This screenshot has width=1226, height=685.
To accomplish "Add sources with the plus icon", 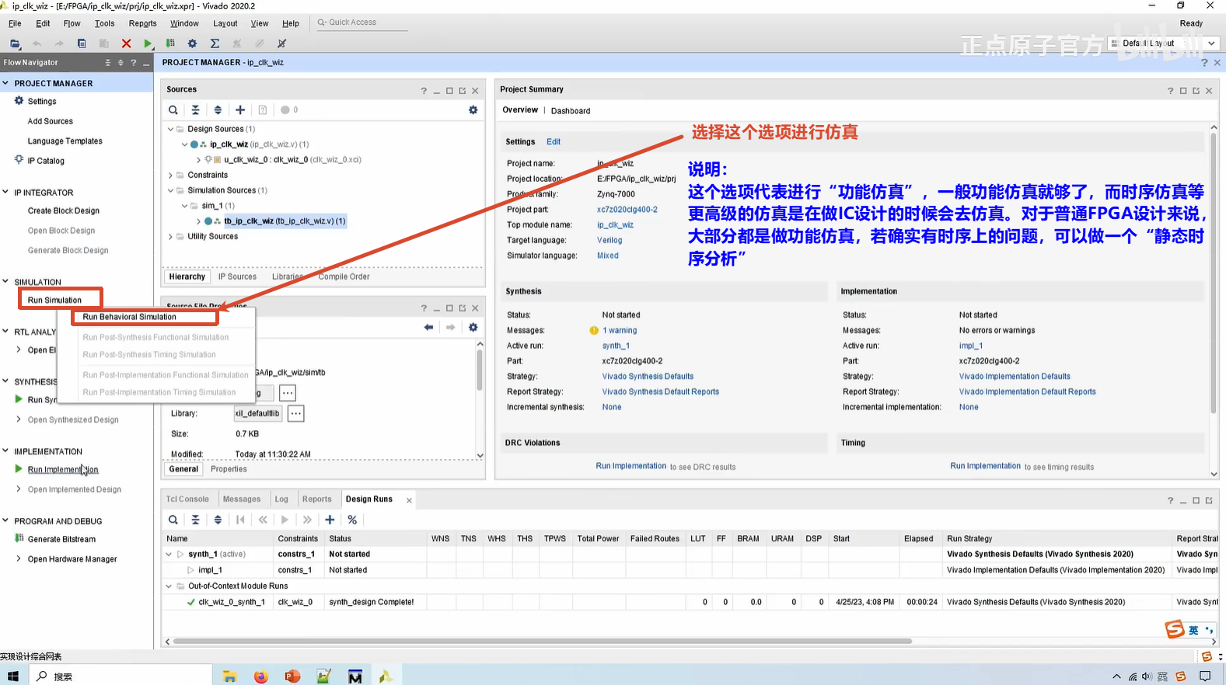I will tap(240, 110).
